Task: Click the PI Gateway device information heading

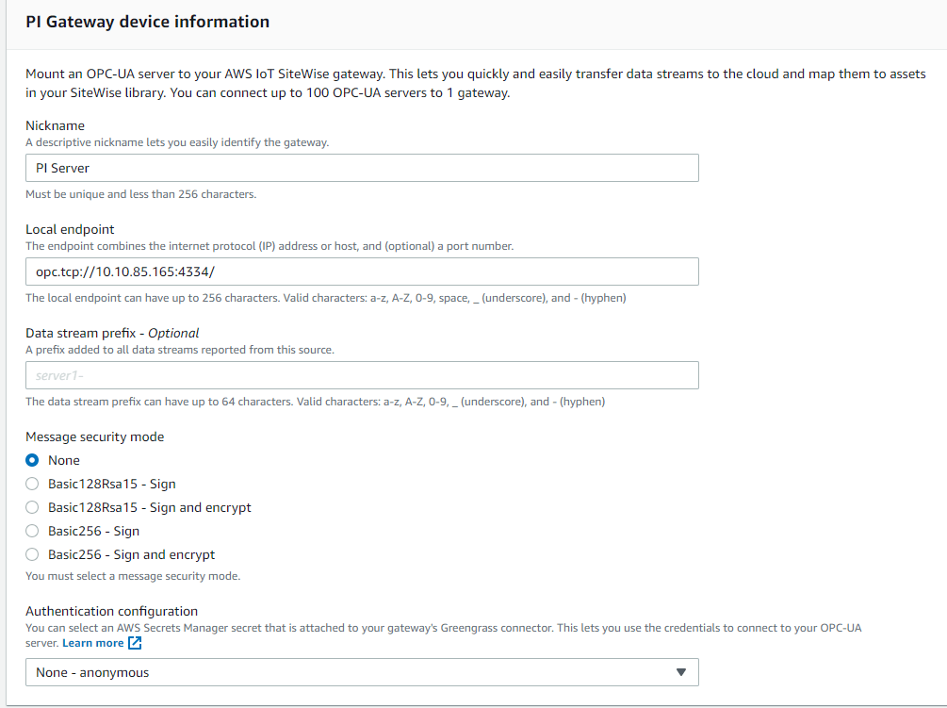Action: pyautogui.click(x=147, y=22)
